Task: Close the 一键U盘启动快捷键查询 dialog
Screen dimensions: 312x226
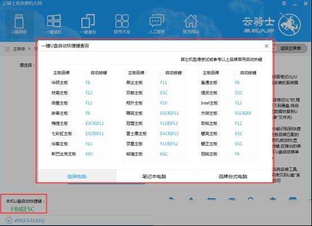Action: (266, 46)
